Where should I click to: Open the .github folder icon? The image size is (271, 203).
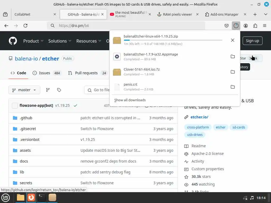(15, 118)
